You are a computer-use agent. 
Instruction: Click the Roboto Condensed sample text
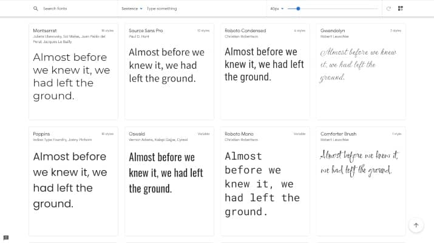pos(264,64)
